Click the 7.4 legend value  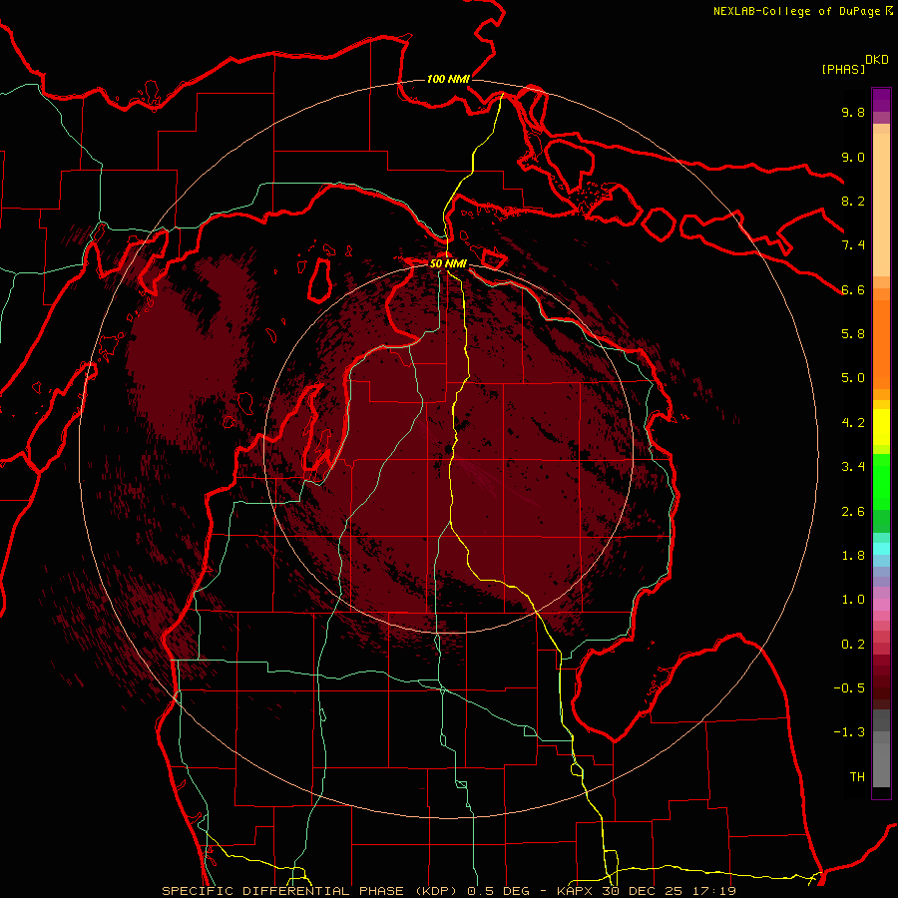[x=853, y=245]
